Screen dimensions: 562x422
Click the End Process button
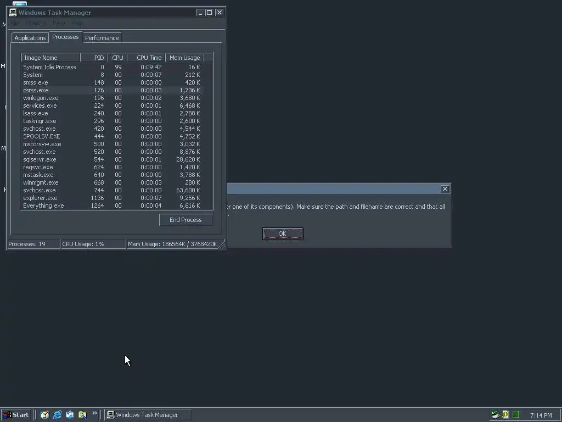[x=186, y=220]
